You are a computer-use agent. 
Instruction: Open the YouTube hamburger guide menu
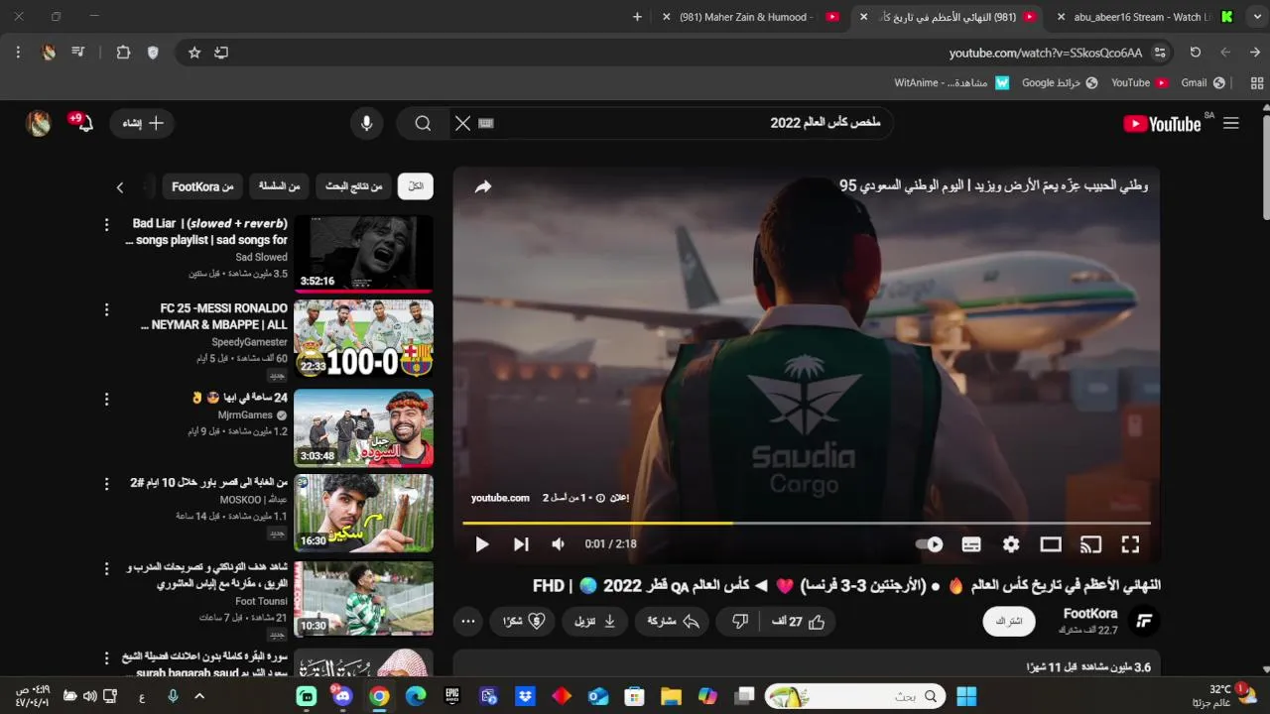1231,123
